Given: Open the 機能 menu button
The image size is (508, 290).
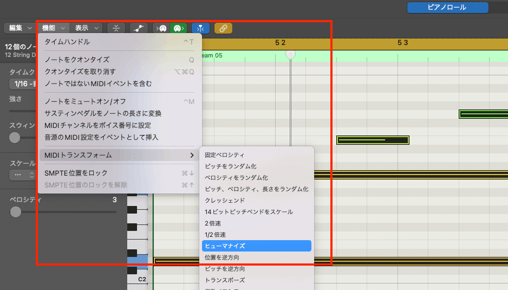Looking at the screenshot, I should pos(54,28).
